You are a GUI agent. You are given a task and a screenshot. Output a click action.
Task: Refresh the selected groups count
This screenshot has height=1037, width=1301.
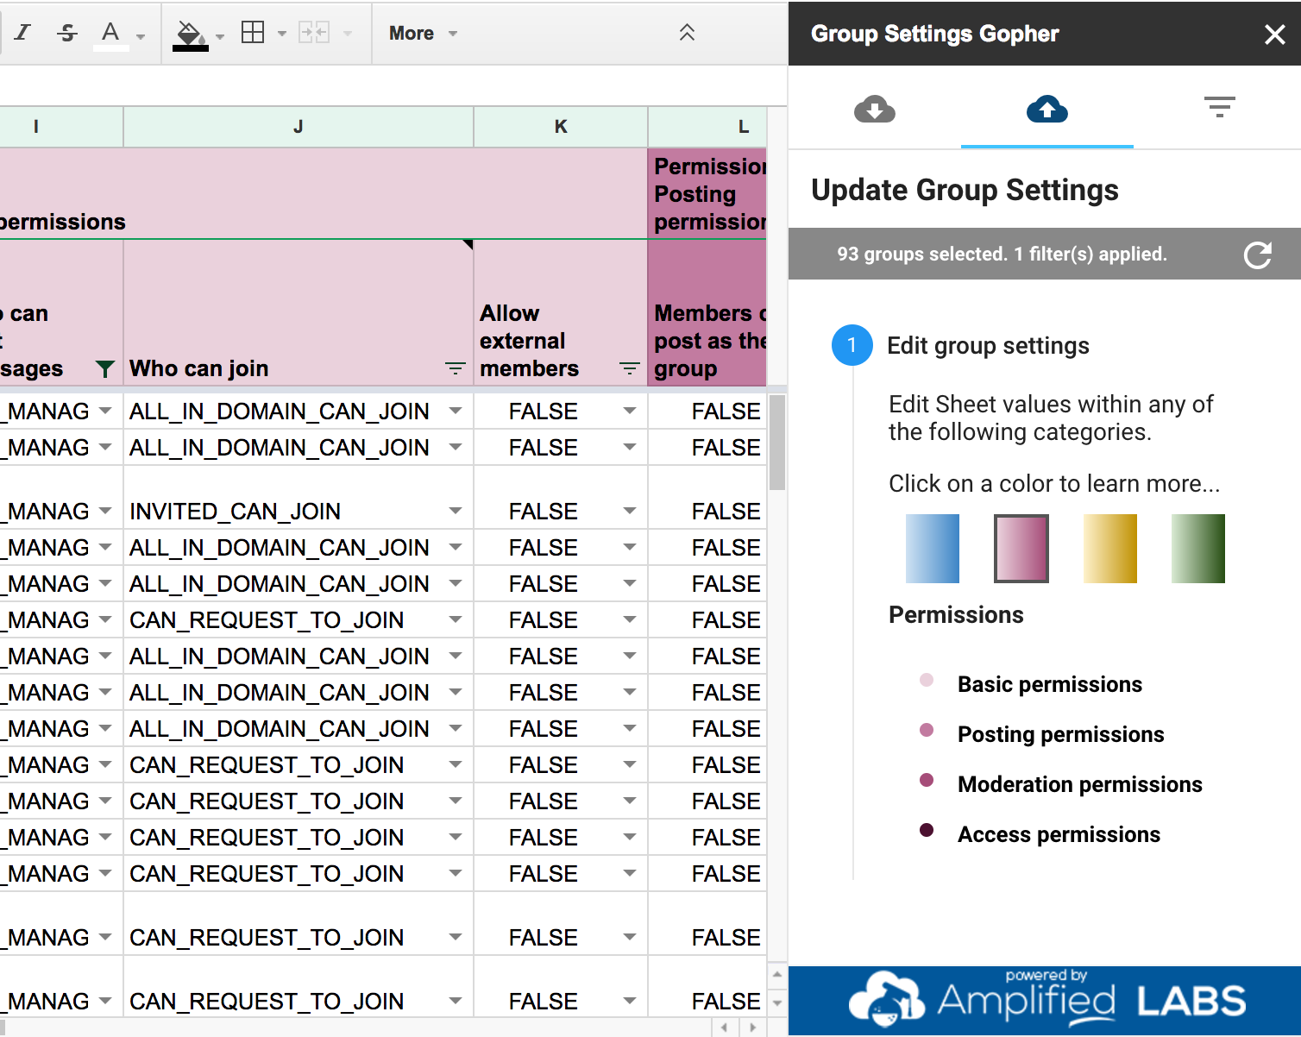[x=1257, y=255]
